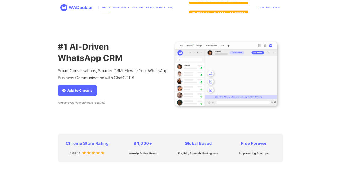Click the sync arrows icon above the chat list
This screenshot has width=341, height=188.
[190, 53]
